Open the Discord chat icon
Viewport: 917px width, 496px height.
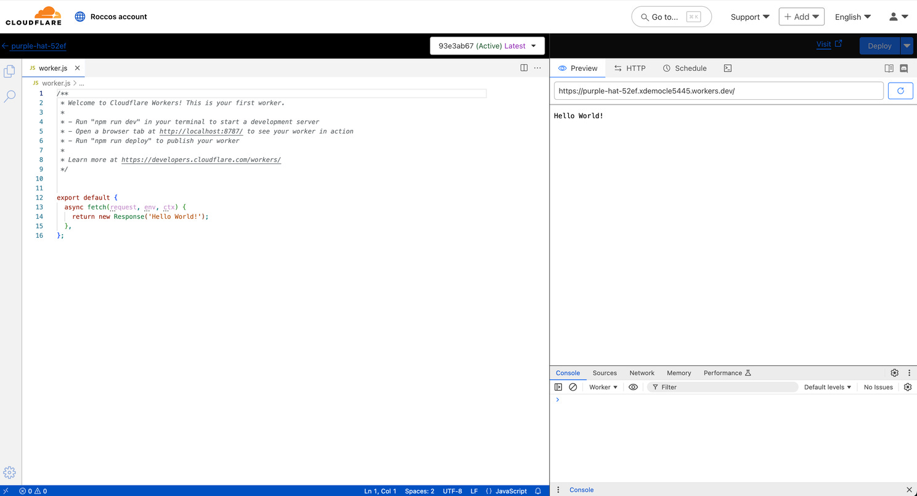tap(904, 68)
